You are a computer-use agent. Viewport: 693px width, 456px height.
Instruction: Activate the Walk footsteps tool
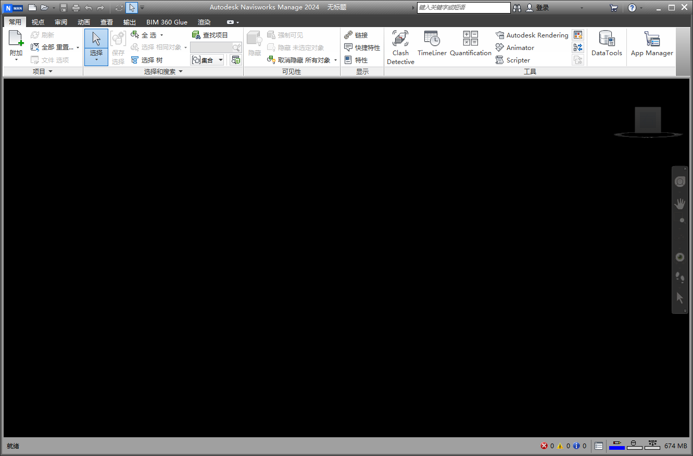point(679,277)
